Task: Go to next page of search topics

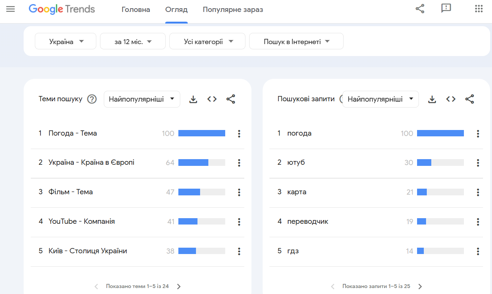Action: 179,286
